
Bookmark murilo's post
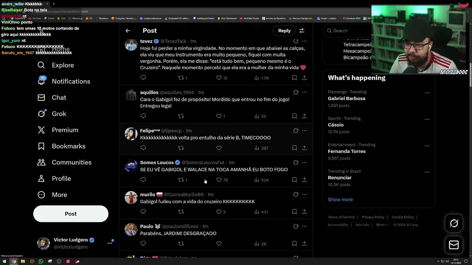point(294,212)
